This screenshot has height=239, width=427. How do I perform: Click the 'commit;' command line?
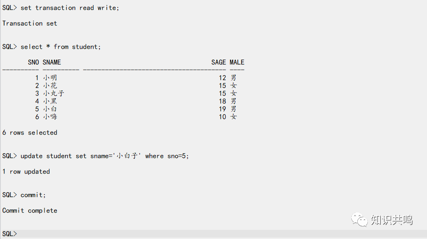(x=24, y=195)
